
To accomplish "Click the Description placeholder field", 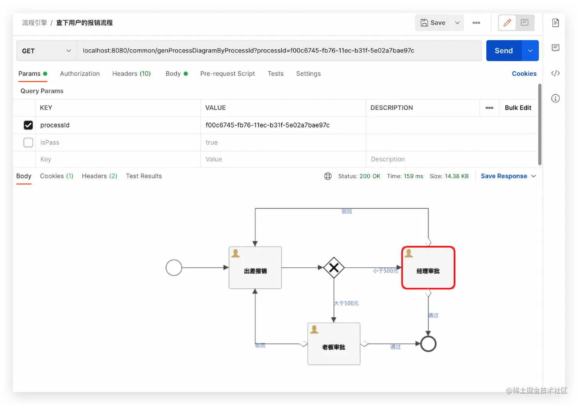I will 451,159.
